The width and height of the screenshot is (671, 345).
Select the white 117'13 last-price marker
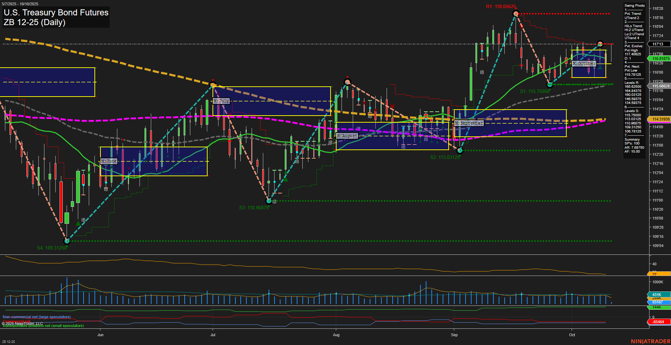659,44
